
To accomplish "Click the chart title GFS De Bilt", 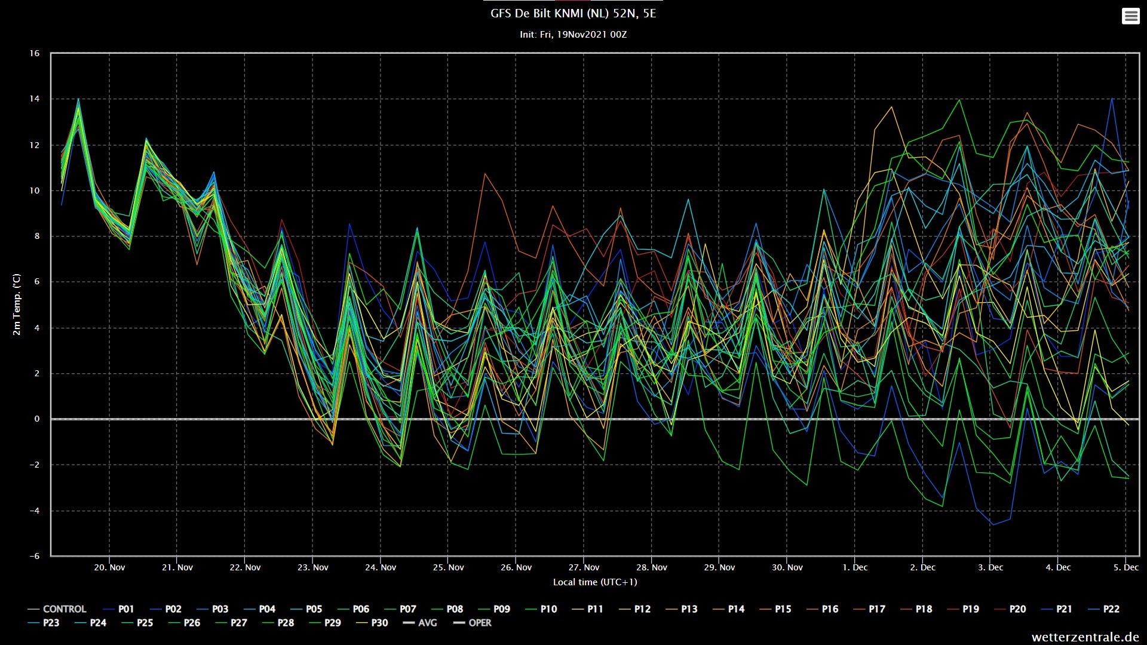I will click(x=573, y=13).
